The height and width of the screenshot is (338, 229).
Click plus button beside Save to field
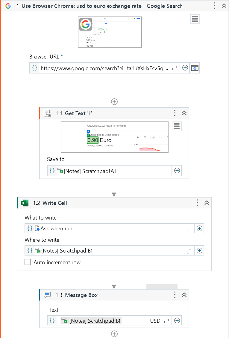point(177,171)
